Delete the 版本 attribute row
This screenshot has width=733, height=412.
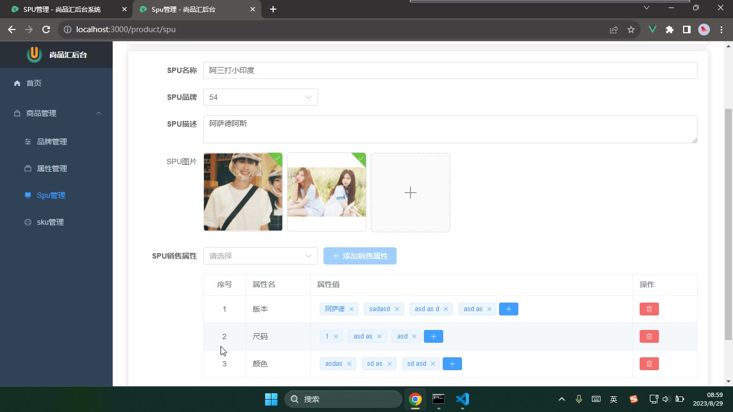pos(649,309)
